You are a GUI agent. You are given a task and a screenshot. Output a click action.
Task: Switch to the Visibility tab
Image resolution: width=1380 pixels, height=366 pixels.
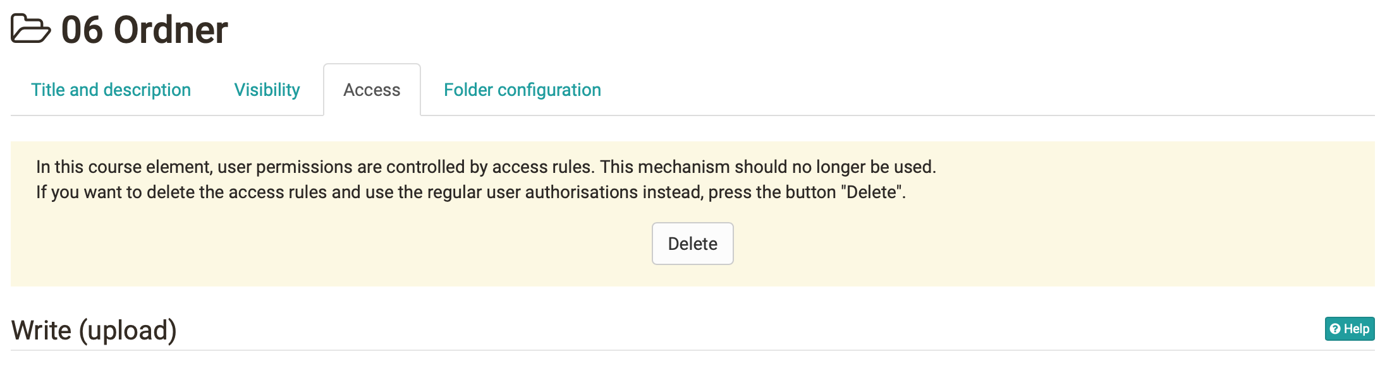[267, 90]
